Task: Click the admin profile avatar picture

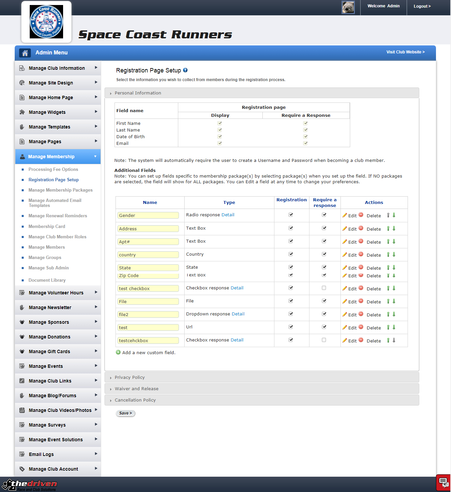Action: (x=348, y=7)
